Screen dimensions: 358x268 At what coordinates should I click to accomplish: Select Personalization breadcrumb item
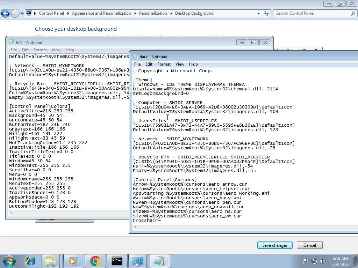pos(153,13)
